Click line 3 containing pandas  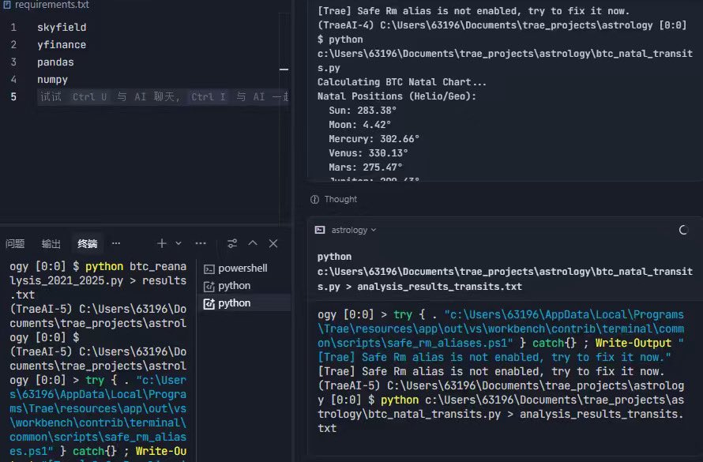click(x=55, y=62)
